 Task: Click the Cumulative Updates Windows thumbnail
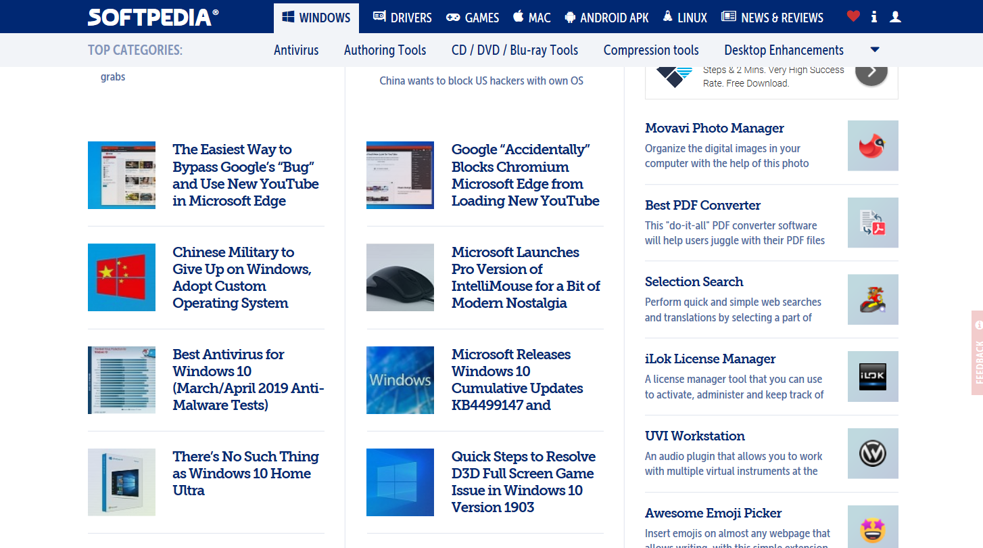400,380
